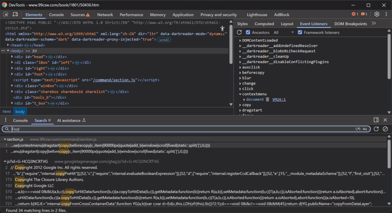Refresh the event listeners list
Image resolution: width=392 pixels, height=213 pixels.
(x=239, y=32)
